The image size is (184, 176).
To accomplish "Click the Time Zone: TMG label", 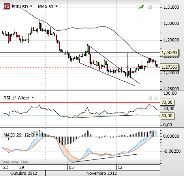I will coord(15,162).
